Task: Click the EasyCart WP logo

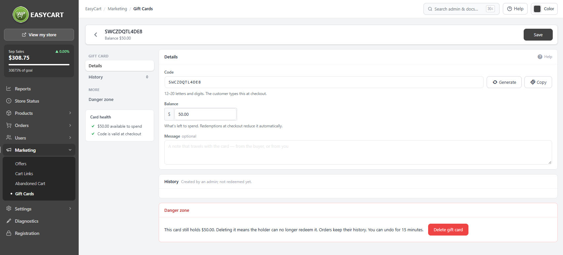Action: [21, 15]
